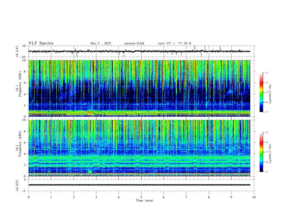Viewport: 286px width, 221px height.
Task: Select the date label "Dec.5 , 2025"
Action: pyautogui.click(x=101, y=43)
